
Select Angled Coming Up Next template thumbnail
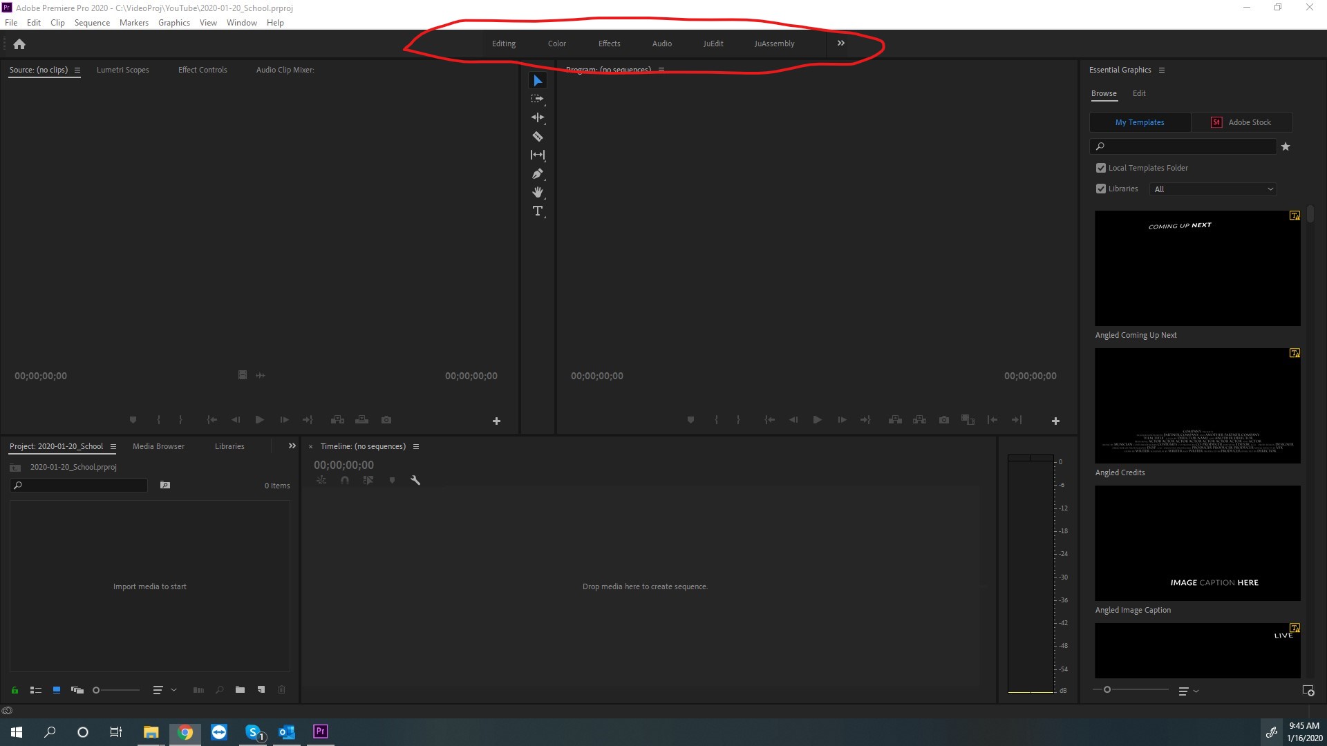click(1198, 268)
